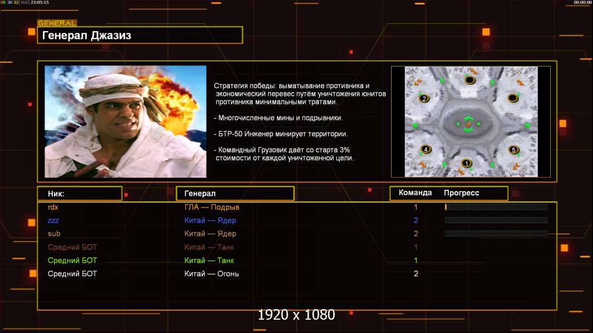Click the unnumbered start slot at map upper right
The width and height of the screenshot is (593, 333).
click(x=512, y=98)
